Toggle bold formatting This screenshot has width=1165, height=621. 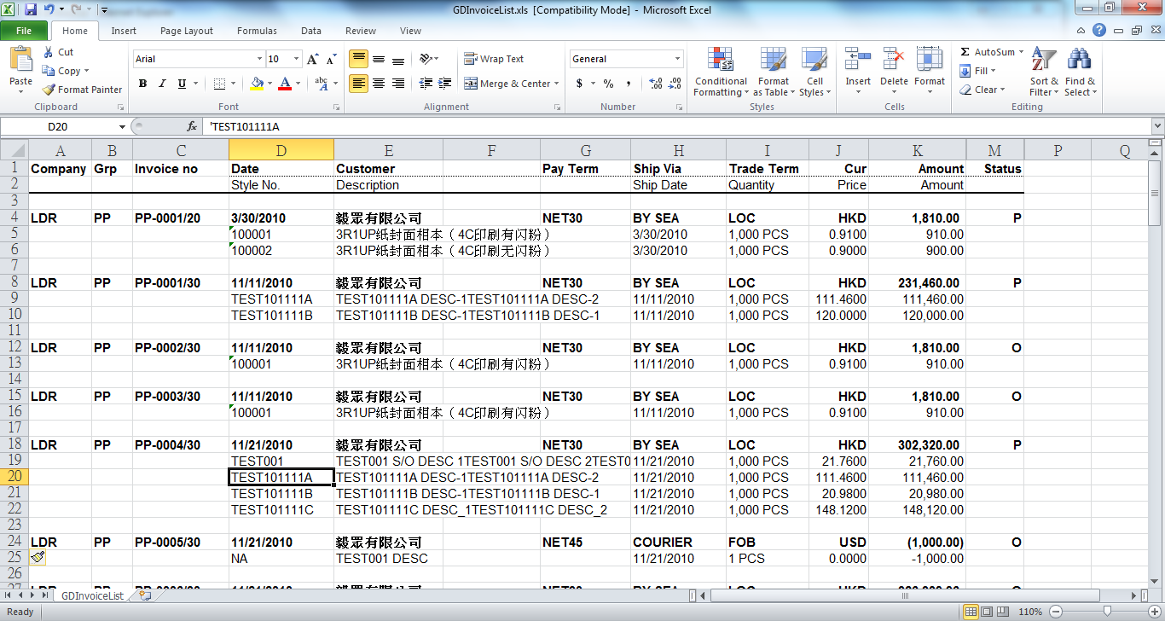(142, 84)
